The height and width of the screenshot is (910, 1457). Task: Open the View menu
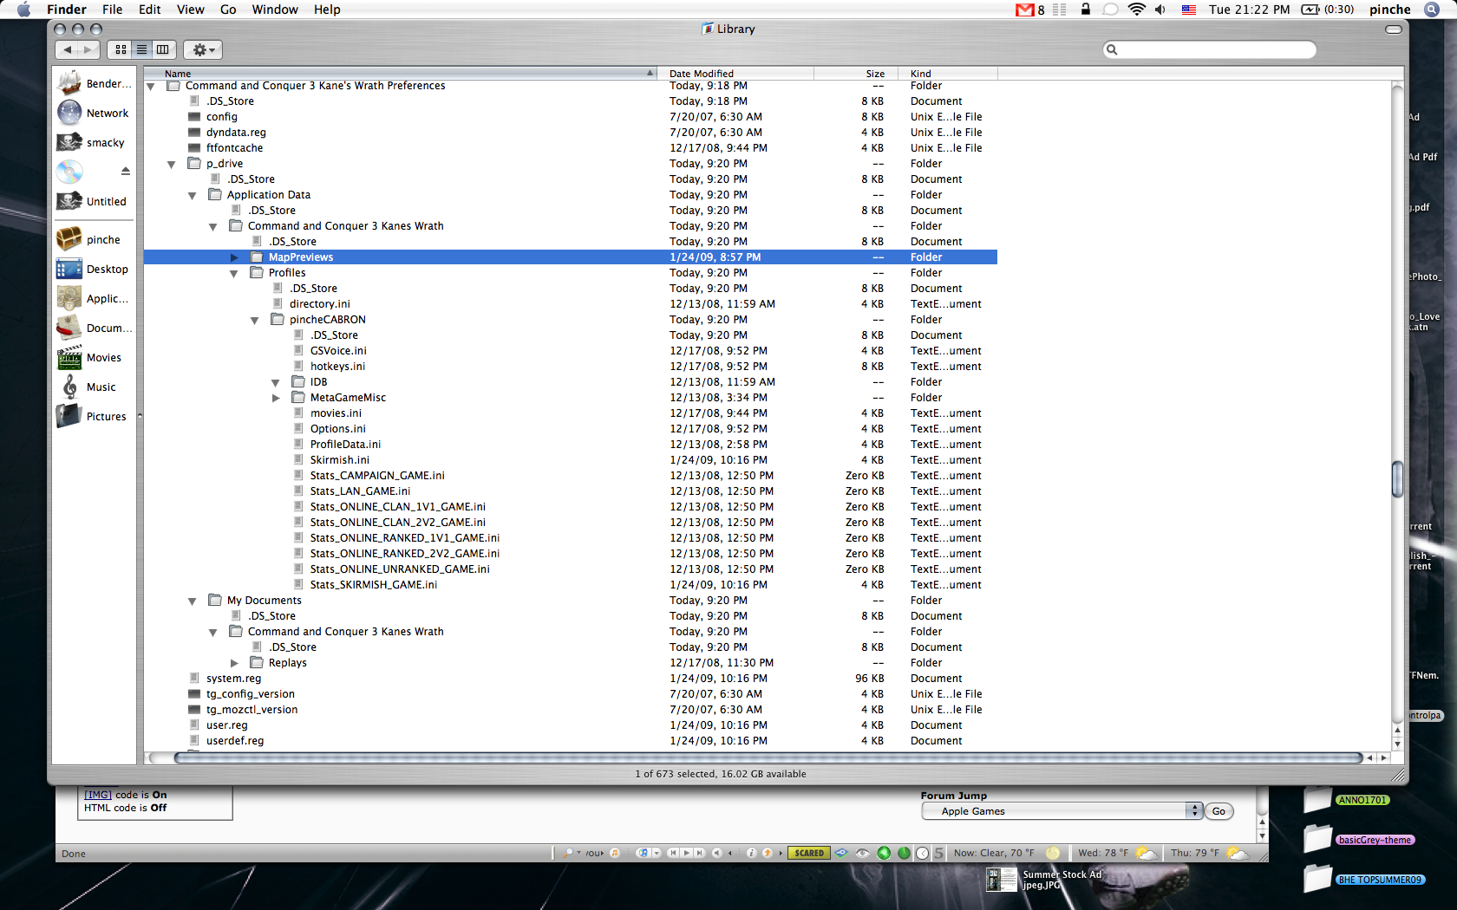point(191,10)
